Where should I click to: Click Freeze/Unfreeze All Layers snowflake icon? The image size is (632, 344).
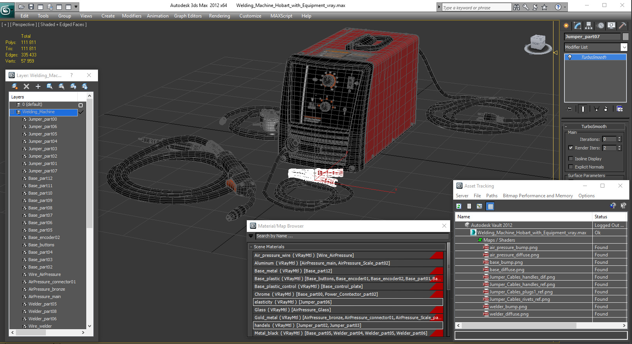(x=85, y=86)
